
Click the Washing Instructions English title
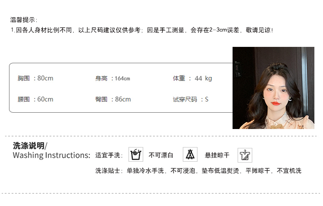click(52, 155)
